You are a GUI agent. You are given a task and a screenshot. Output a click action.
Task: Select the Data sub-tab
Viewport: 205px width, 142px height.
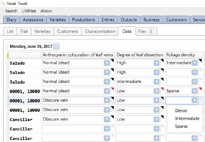127,31
